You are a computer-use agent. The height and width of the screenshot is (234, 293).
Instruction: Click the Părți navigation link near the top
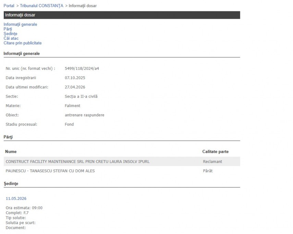[x=8, y=29]
